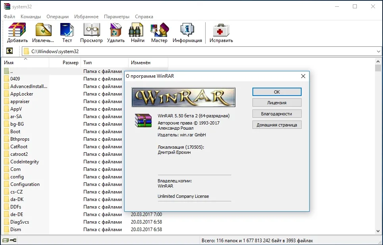Click the status bar totals text
Image resolution: width=383 pixels, height=245 pixels.
coord(257,241)
